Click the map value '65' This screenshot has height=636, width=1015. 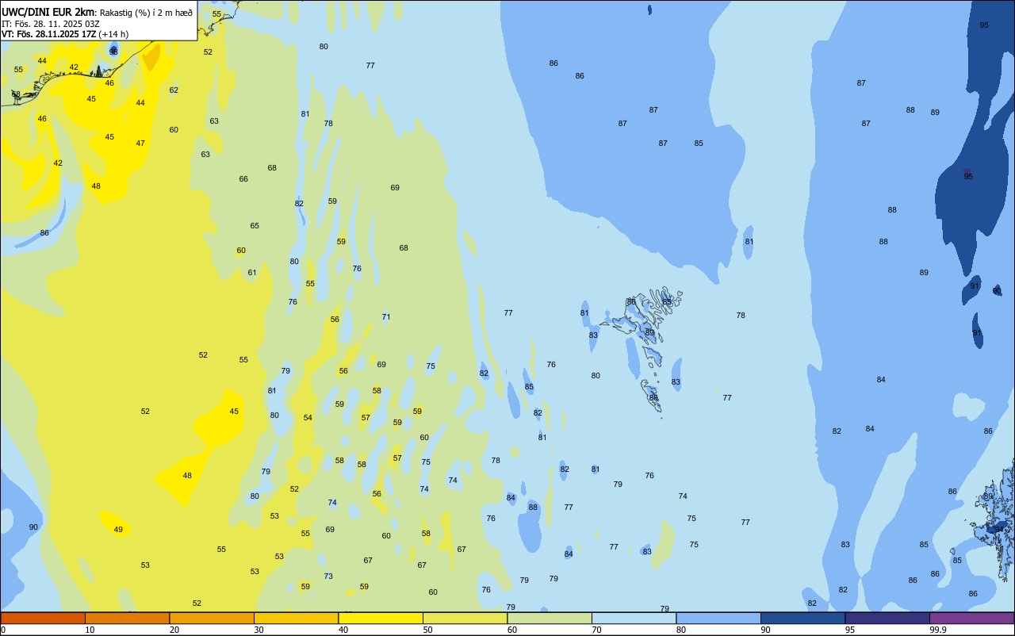point(255,226)
